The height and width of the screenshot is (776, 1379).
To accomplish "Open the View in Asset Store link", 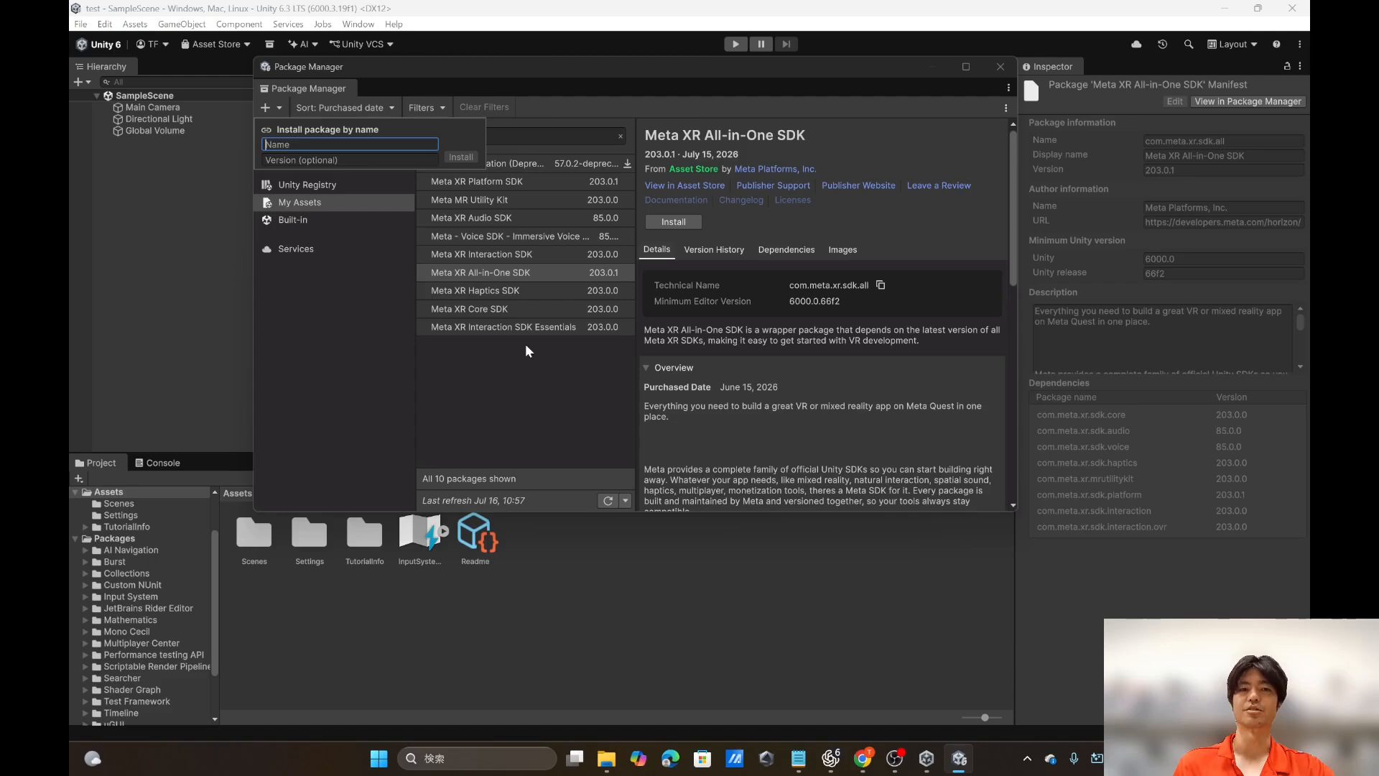I will [684, 185].
